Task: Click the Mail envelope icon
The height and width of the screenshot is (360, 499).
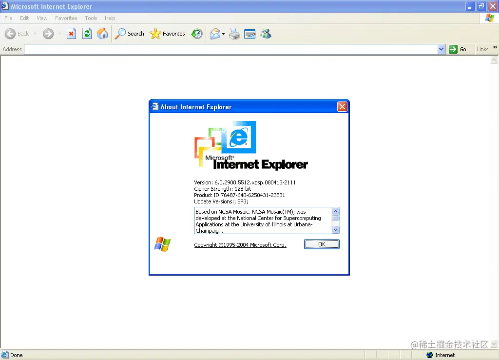Action: click(x=215, y=34)
